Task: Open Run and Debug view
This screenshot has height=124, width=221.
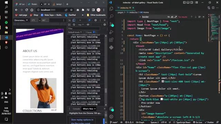Action: coord(111,32)
